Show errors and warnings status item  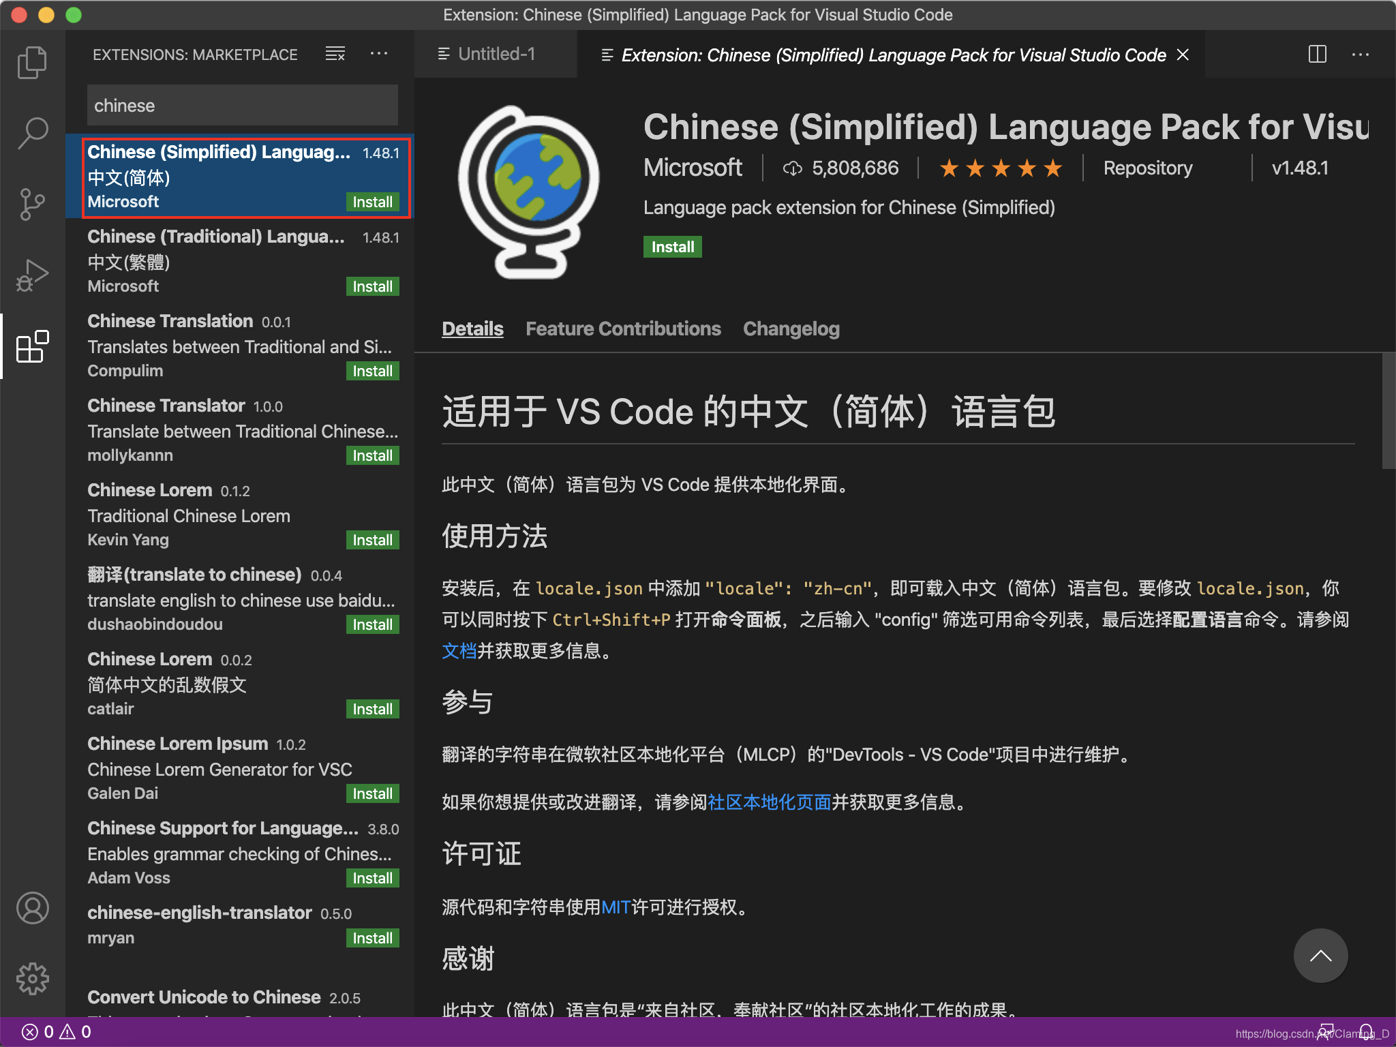coord(57,1032)
